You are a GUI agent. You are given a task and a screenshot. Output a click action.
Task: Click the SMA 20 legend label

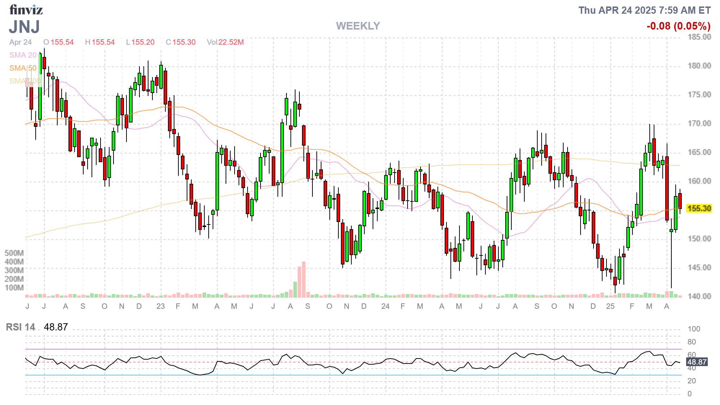(x=23, y=55)
